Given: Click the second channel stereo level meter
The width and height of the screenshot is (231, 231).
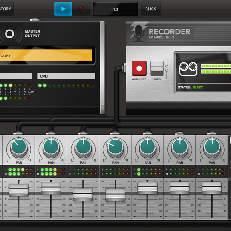Looking at the screenshot, I should coord(51,171).
